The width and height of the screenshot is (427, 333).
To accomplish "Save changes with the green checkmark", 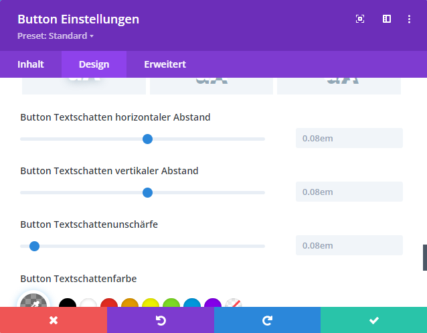I will [373, 320].
